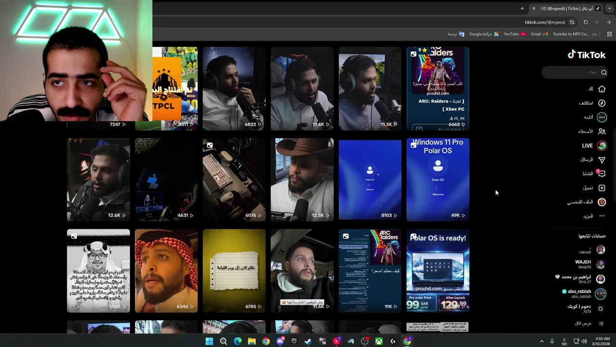The image size is (616, 347).
Task: Open followed account WAJEH
Action: (590, 264)
